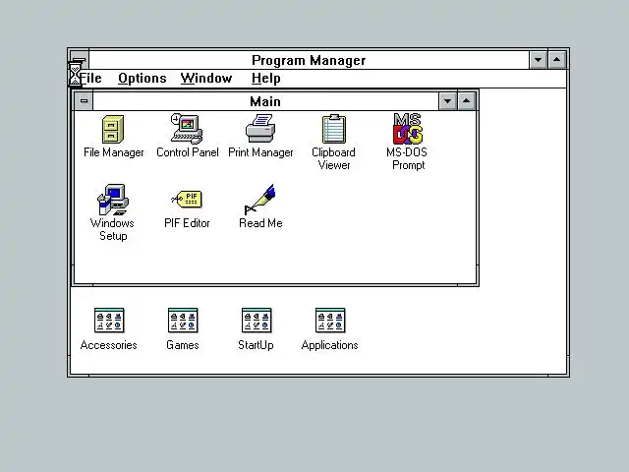Select the Print Manager printer icon
Viewport: 629px width, 472px height.
point(260,129)
